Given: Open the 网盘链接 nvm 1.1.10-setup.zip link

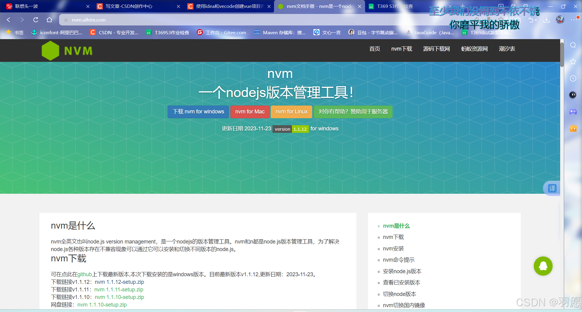Looking at the screenshot, I should [102, 305].
